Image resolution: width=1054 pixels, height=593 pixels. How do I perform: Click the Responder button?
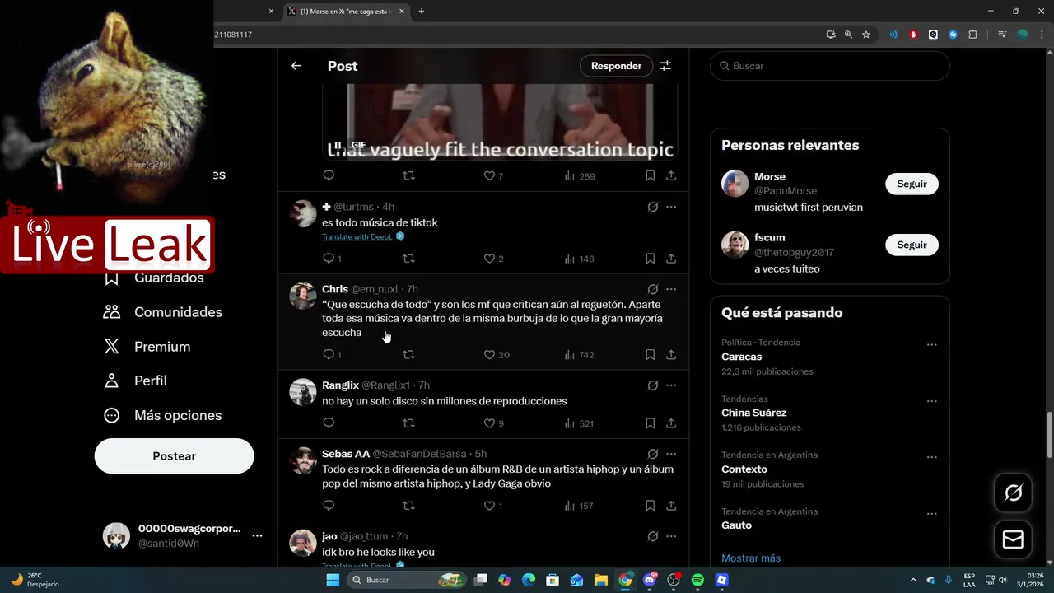click(616, 66)
